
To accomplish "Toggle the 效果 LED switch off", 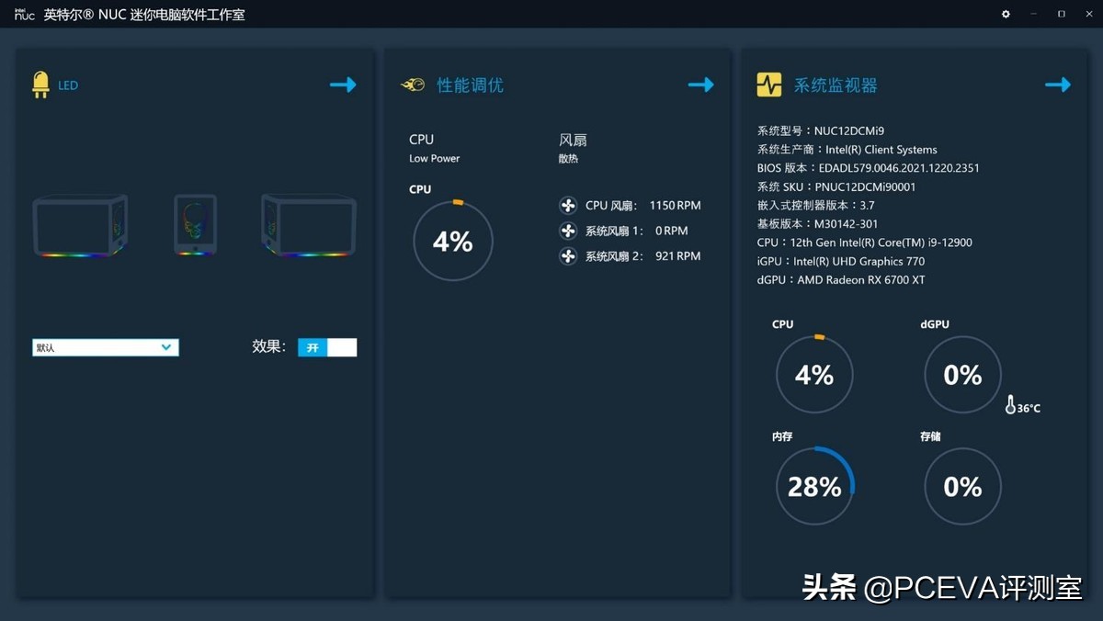I will click(x=327, y=347).
